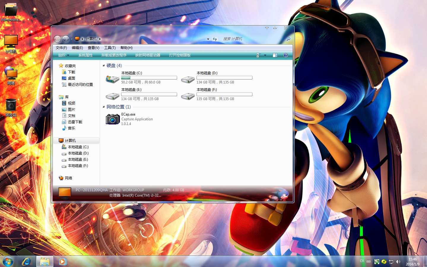Click the 打开控制面板 button

pyautogui.click(x=180, y=55)
